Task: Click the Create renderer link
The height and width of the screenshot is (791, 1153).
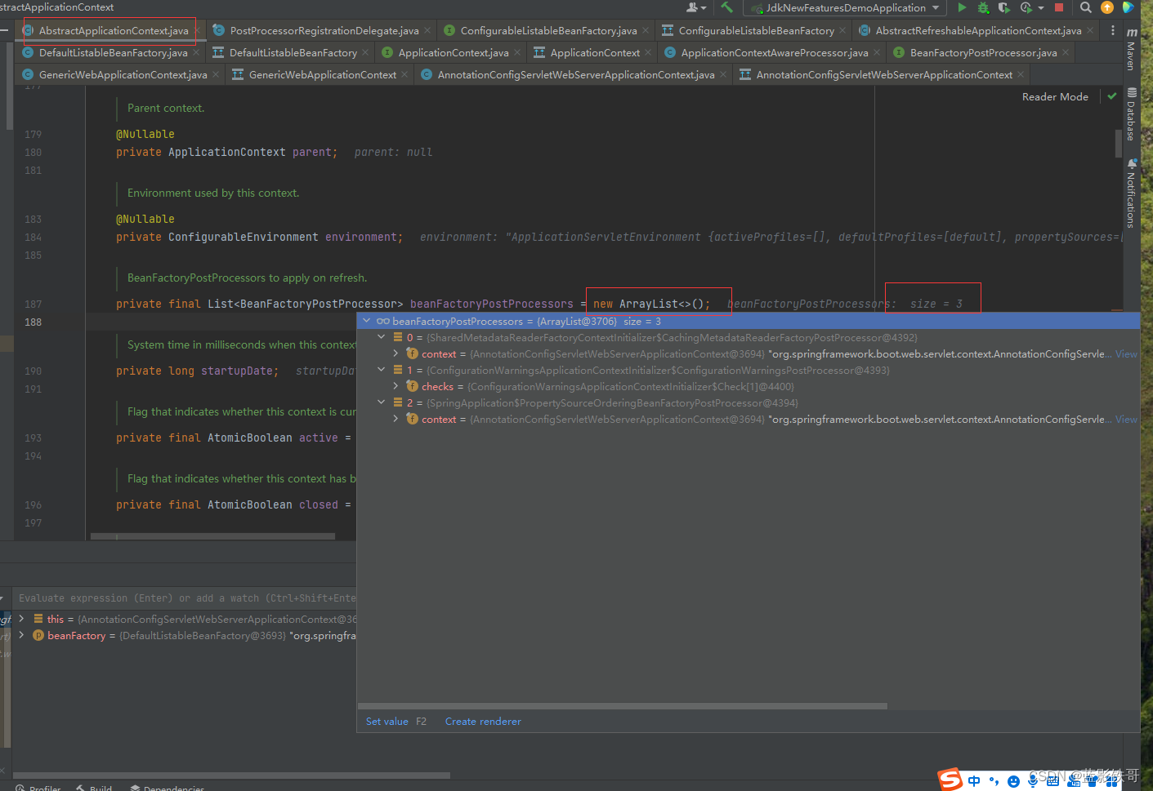Action: click(483, 722)
